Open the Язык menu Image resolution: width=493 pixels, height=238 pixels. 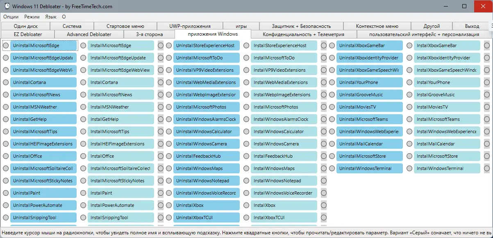click(x=51, y=17)
